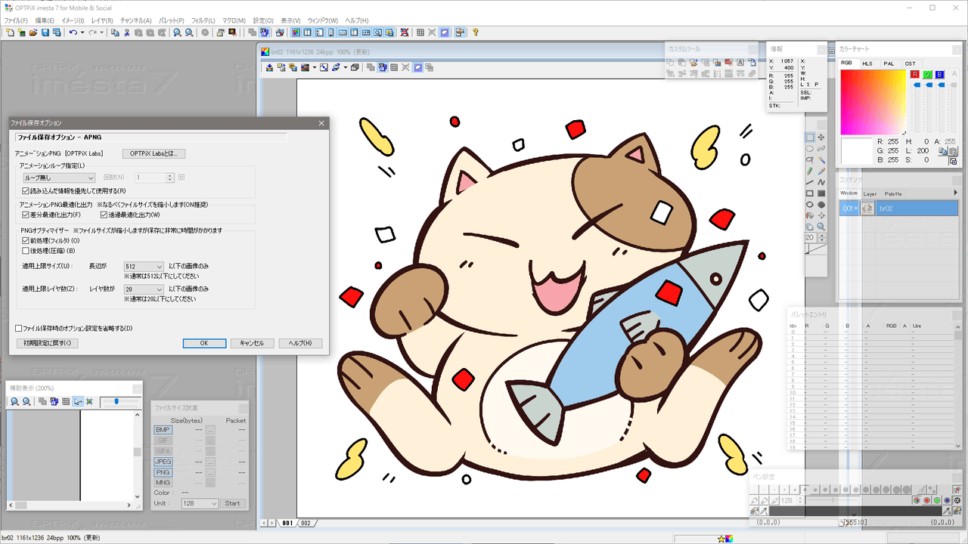The height and width of the screenshot is (544, 968).
Task: Click the キャンセル button
Action: tap(252, 343)
